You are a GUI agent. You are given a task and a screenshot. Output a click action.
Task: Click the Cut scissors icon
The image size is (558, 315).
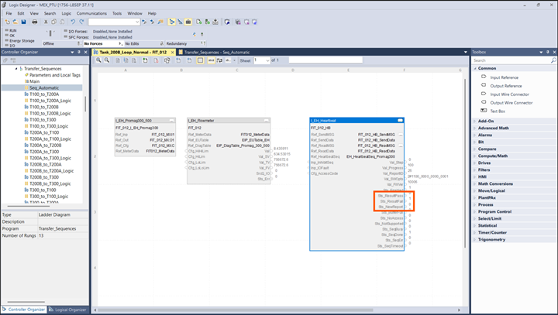click(46, 22)
